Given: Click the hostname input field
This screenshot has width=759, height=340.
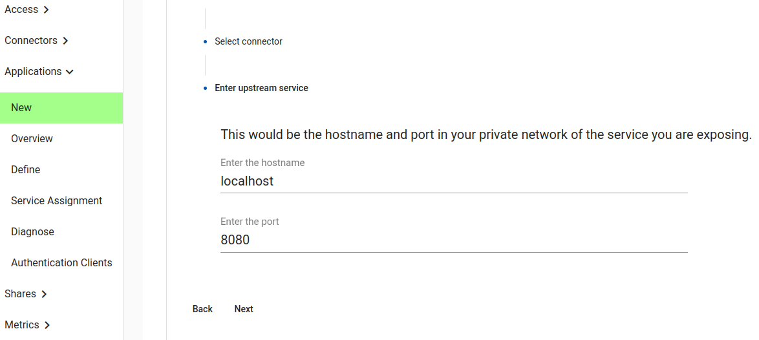Looking at the screenshot, I should coord(453,181).
